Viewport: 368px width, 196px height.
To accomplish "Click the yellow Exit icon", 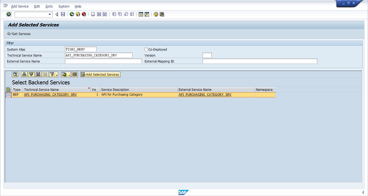I will point(78,14).
